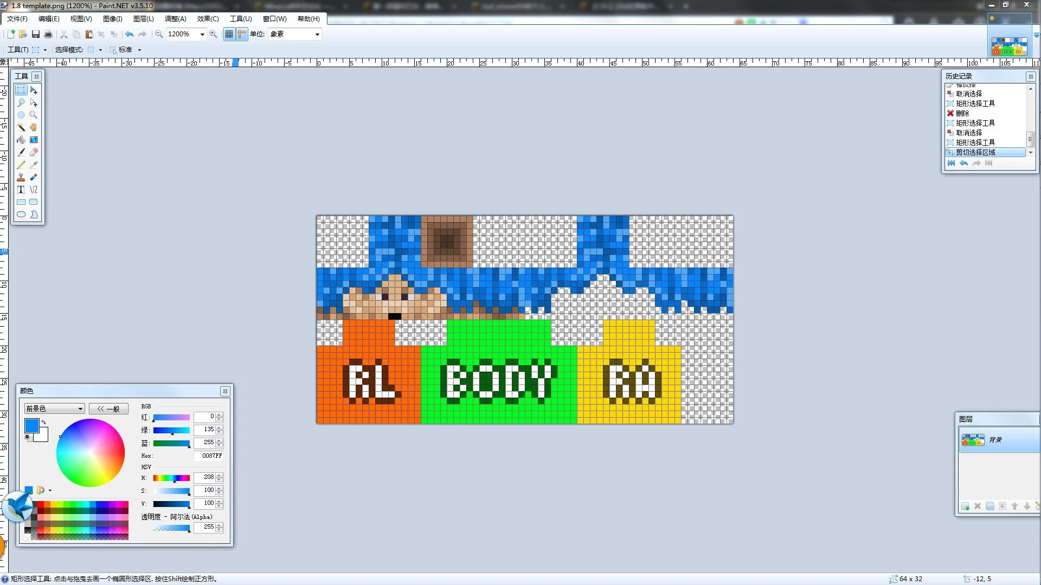Toggle pixel grid display button
Image resolution: width=1041 pixels, height=585 pixels.
(x=229, y=34)
